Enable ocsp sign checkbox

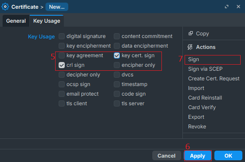(62, 84)
